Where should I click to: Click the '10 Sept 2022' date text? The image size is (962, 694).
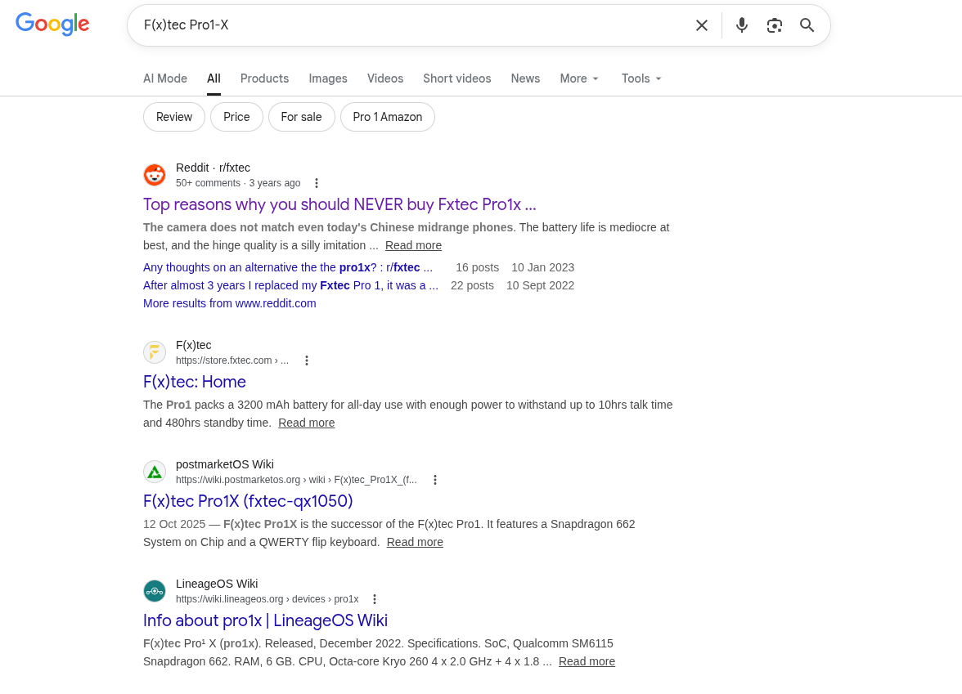[x=540, y=286]
